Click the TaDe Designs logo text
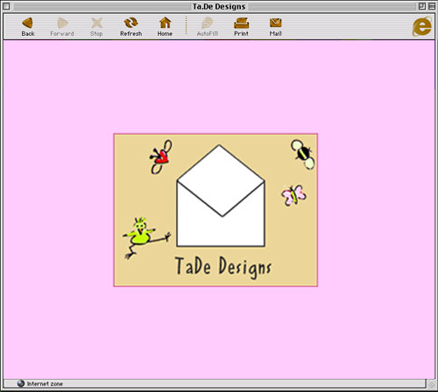 (x=223, y=267)
